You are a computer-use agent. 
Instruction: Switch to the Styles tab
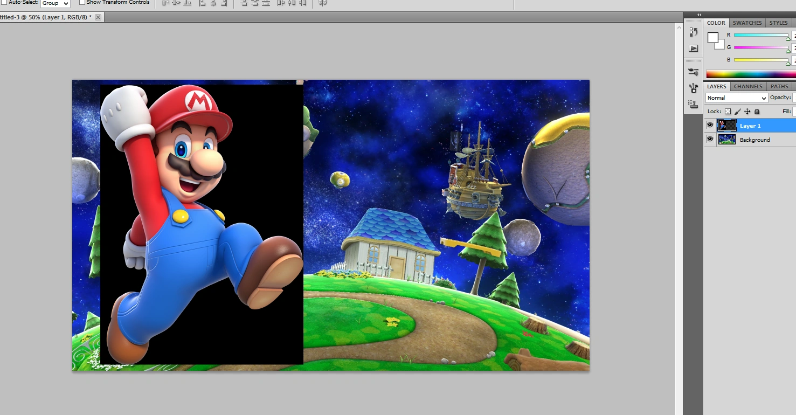778,23
